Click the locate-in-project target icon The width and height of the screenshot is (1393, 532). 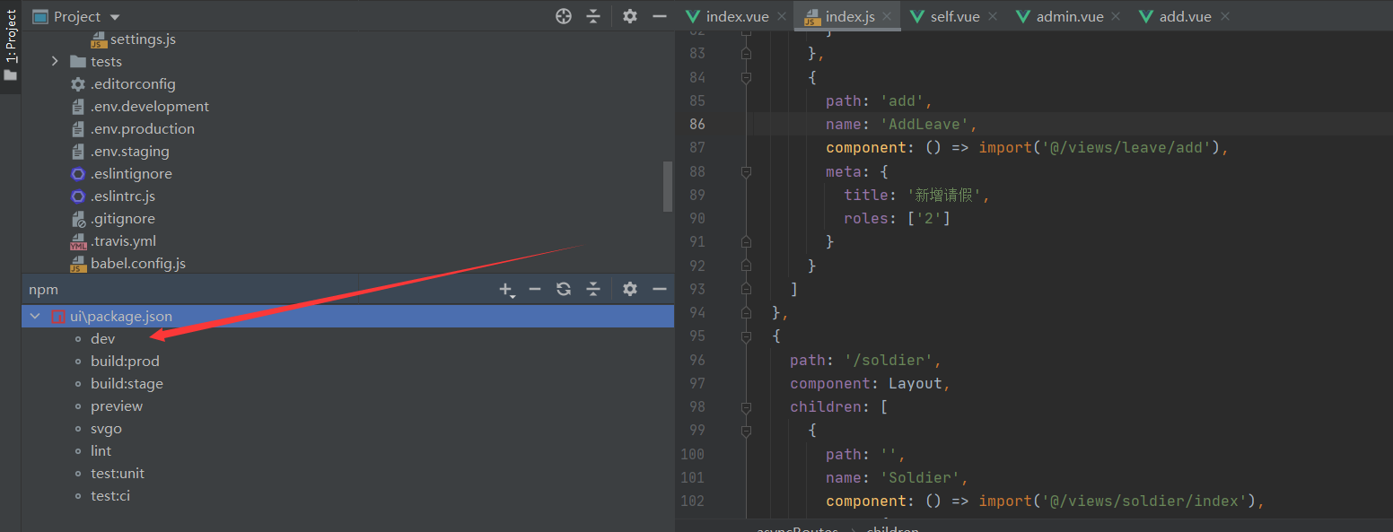(x=564, y=16)
